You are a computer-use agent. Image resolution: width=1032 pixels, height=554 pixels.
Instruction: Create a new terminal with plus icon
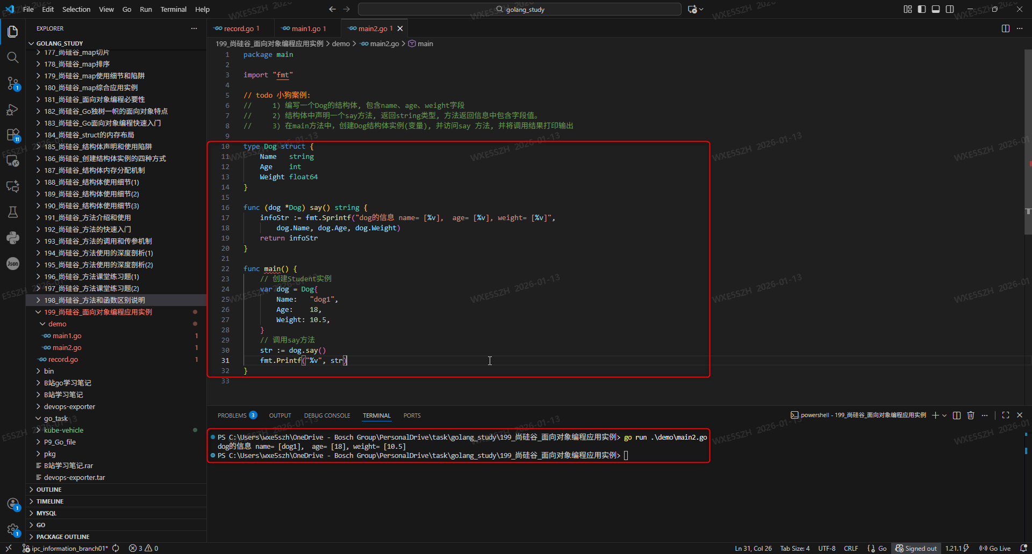(935, 415)
